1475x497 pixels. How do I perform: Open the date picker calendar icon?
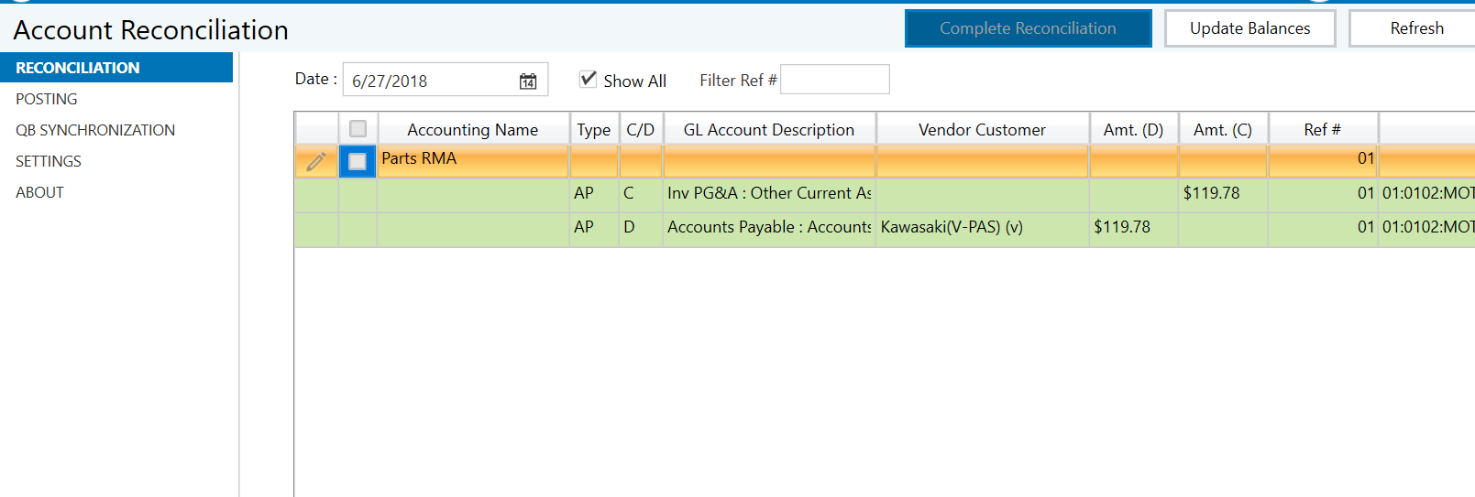click(528, 81)
